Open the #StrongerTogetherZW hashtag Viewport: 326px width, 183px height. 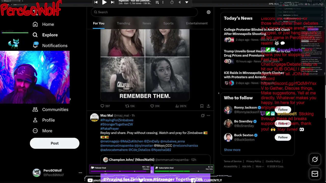(x=116, y=125)
